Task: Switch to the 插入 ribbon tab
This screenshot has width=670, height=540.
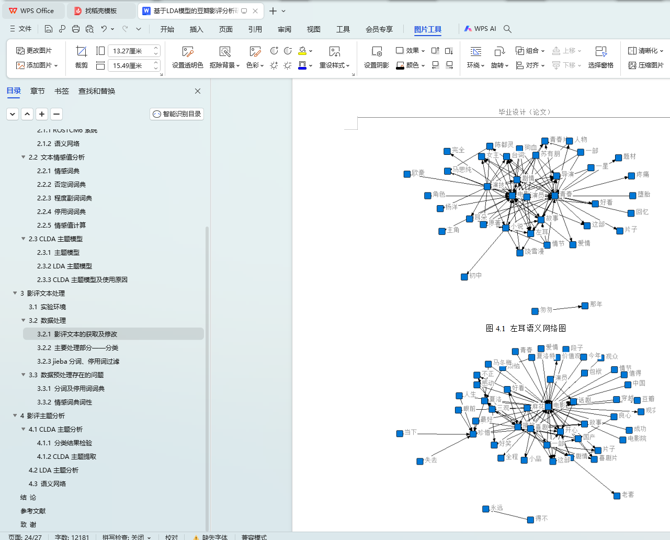Action: pos(197,29)
